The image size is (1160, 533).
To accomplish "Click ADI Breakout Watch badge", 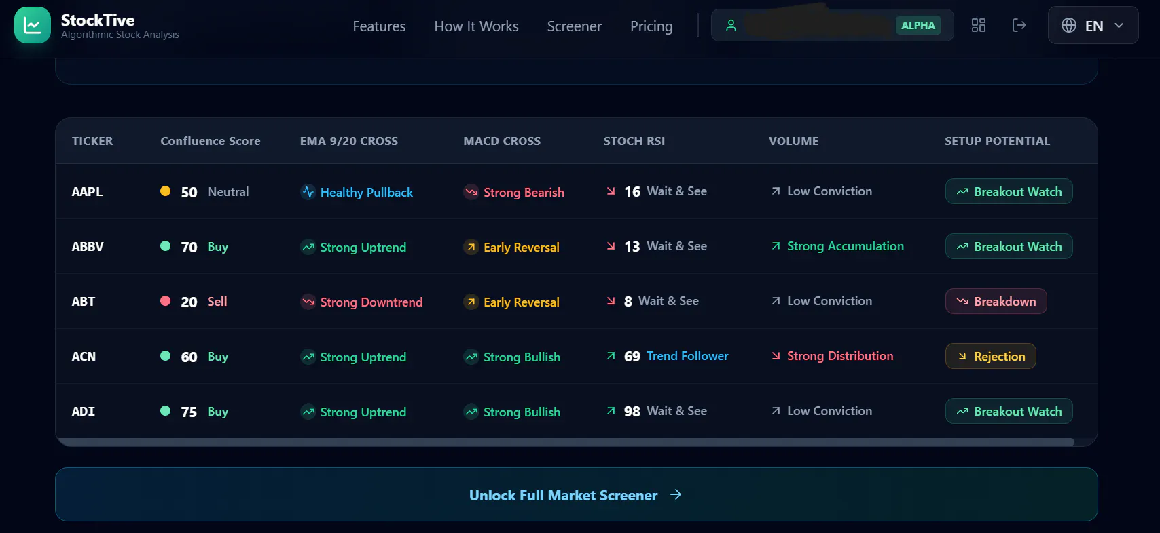I will point(1009,411).
